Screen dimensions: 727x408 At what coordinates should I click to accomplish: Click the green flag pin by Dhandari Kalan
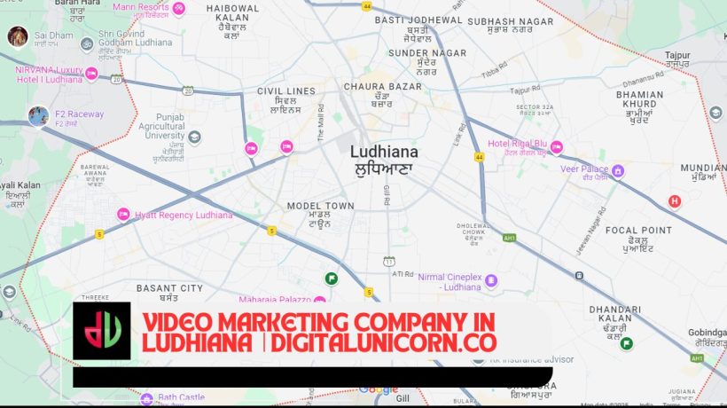tap(627, 343)
